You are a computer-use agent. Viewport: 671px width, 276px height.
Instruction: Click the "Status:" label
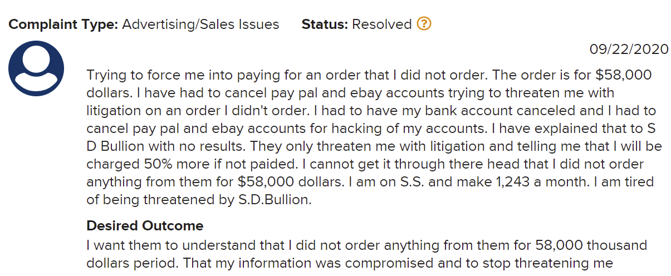click(325, 24)
